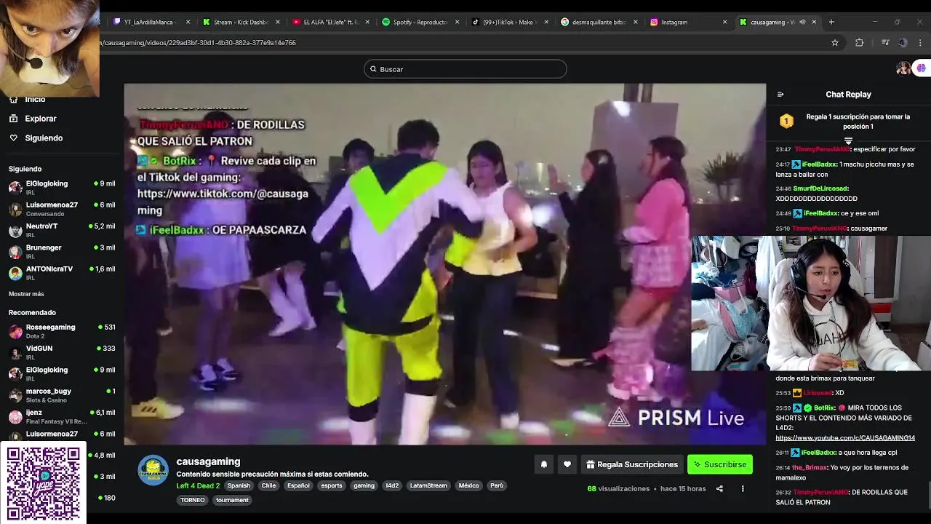
Task: Select the tournament tag
Action: click(x=232, y=500)
